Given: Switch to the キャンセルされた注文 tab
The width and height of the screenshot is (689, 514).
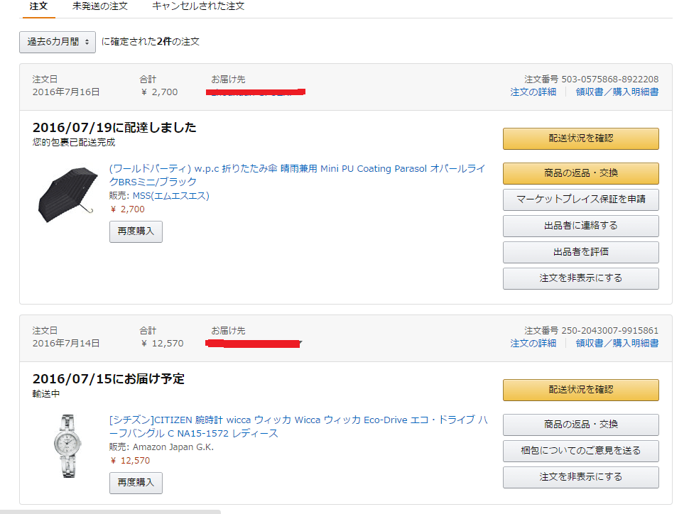Looking at the screenshot, I should tap(198, 6).
